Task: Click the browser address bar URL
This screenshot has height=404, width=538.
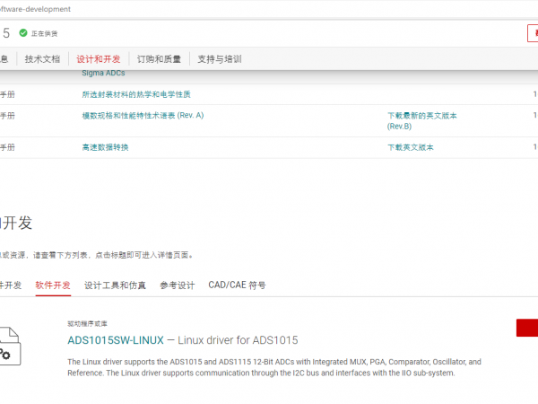Action: [x=54, y=9]
